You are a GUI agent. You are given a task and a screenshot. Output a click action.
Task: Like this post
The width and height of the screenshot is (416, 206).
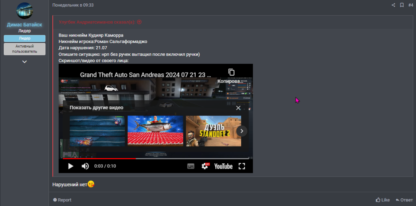(383, 200)
